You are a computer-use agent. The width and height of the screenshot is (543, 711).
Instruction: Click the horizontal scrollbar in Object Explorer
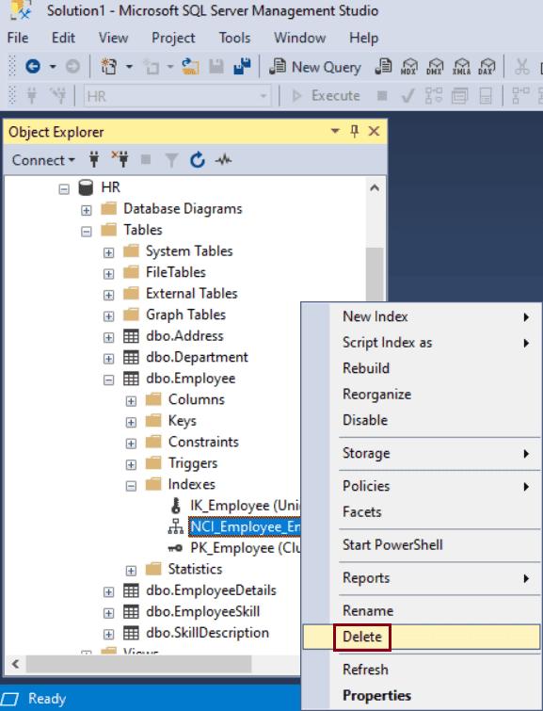pos(139,664)
